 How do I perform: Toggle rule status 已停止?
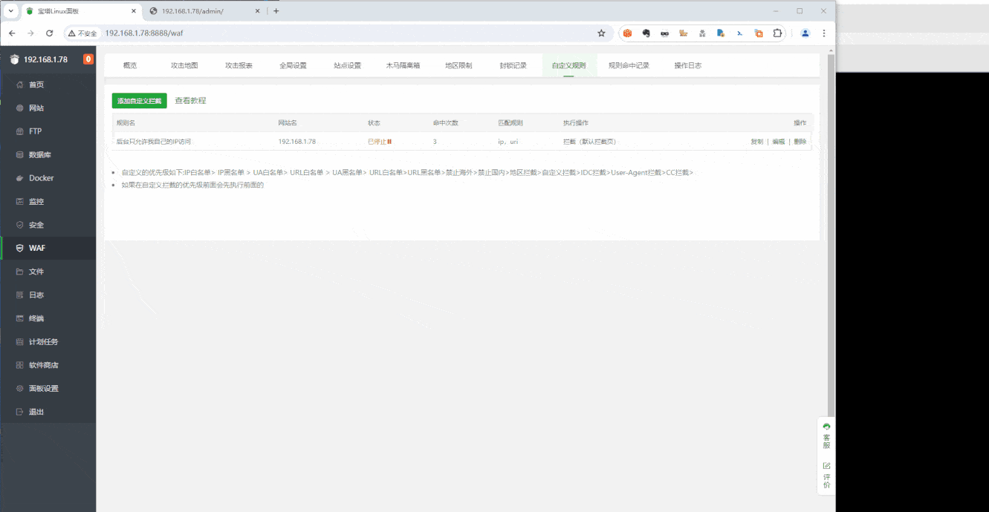click(380, 141)
